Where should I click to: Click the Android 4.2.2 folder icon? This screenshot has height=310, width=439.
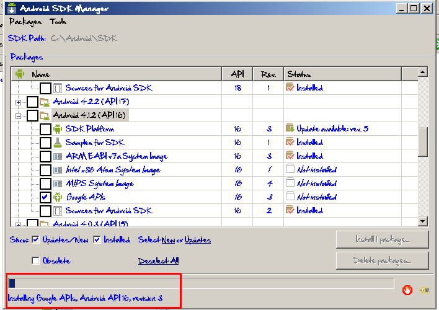pyautogui.click(x=45, y=102)
